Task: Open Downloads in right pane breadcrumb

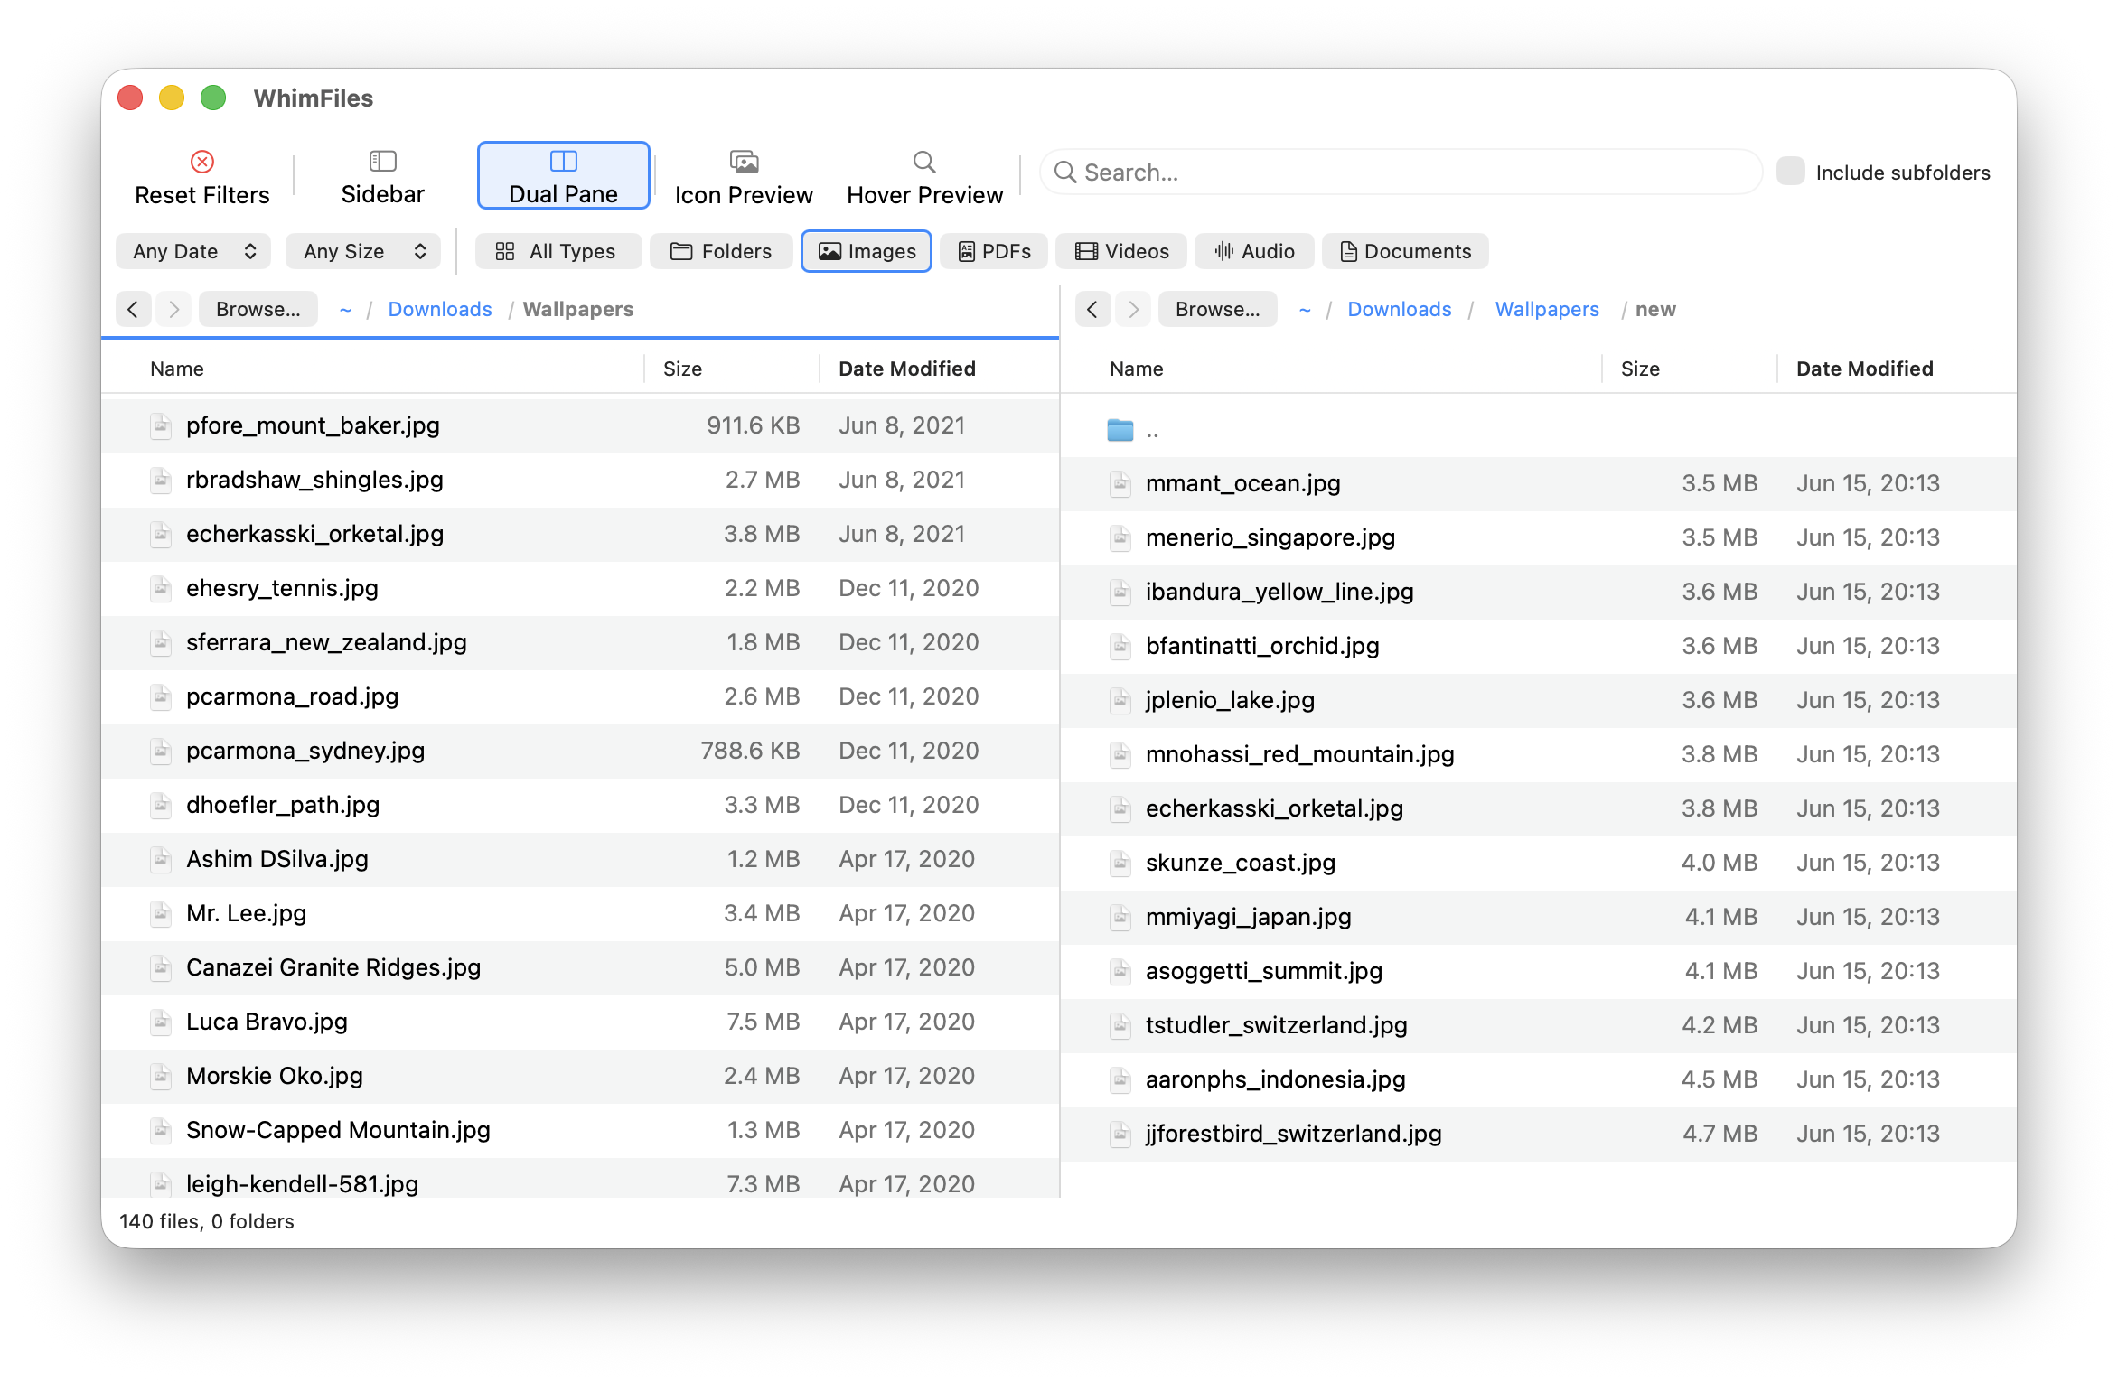Action: pyautogui.click(x=1400, y=309)
